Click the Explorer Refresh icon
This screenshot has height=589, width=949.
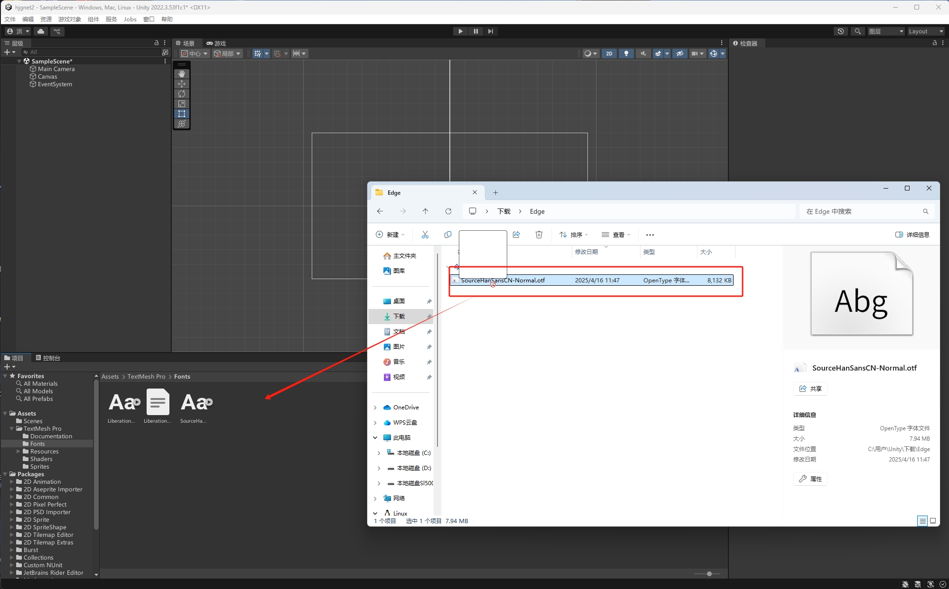[x=448, y=211]
